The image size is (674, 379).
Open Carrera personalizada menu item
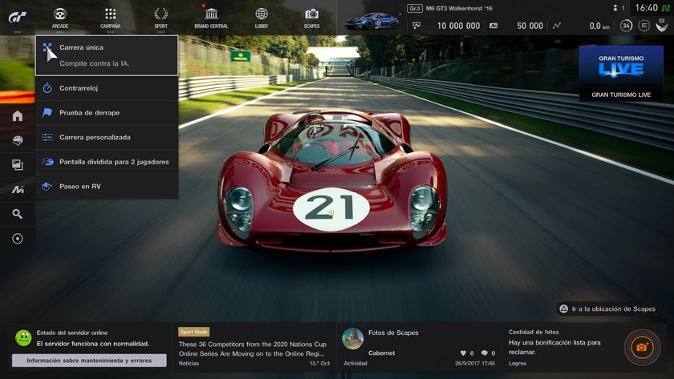[x=107, y=137]
